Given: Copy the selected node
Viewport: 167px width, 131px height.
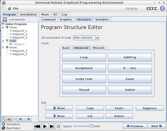Looking at the screenshot, I should [90, 108].
